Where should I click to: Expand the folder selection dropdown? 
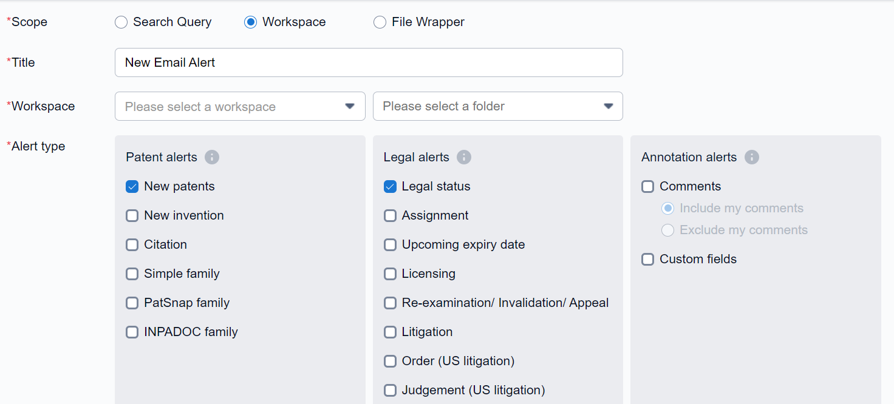(497, 106)
